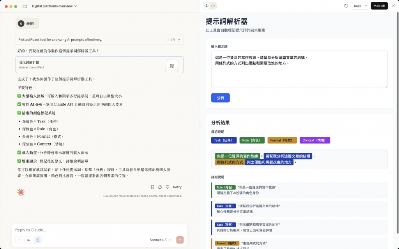Click the panel divider handle
The width and height of the screenshot is (399, 249).
pos(200,124)
